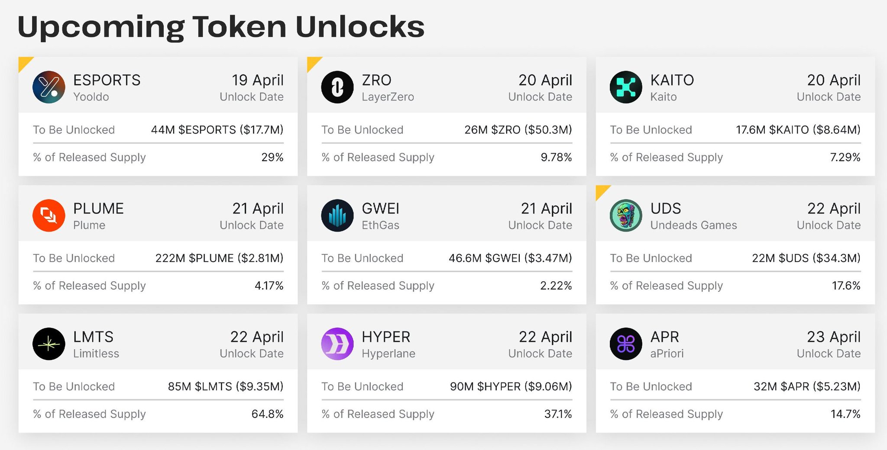Image resolution: width=887 pixels, height=450 pixels.
Task: Click the yellow corner flag on UDS card
Action: pos(601,191)
